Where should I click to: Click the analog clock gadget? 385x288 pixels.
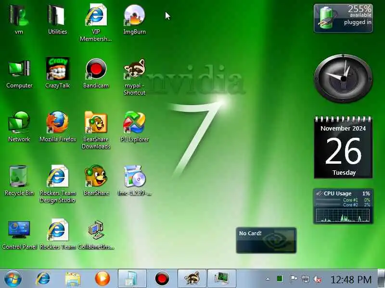(343, 79)
